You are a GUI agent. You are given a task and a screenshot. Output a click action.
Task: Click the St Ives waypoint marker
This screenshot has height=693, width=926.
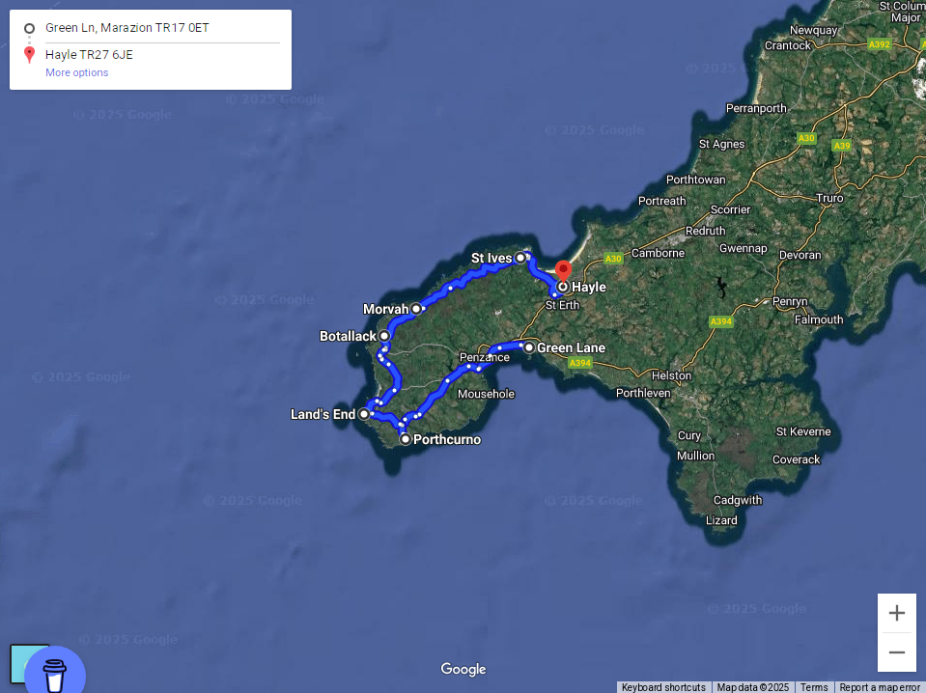click(519, 258)
